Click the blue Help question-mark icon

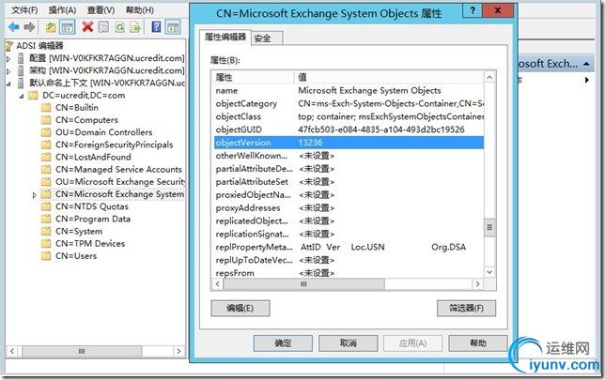tap(156, 26)
